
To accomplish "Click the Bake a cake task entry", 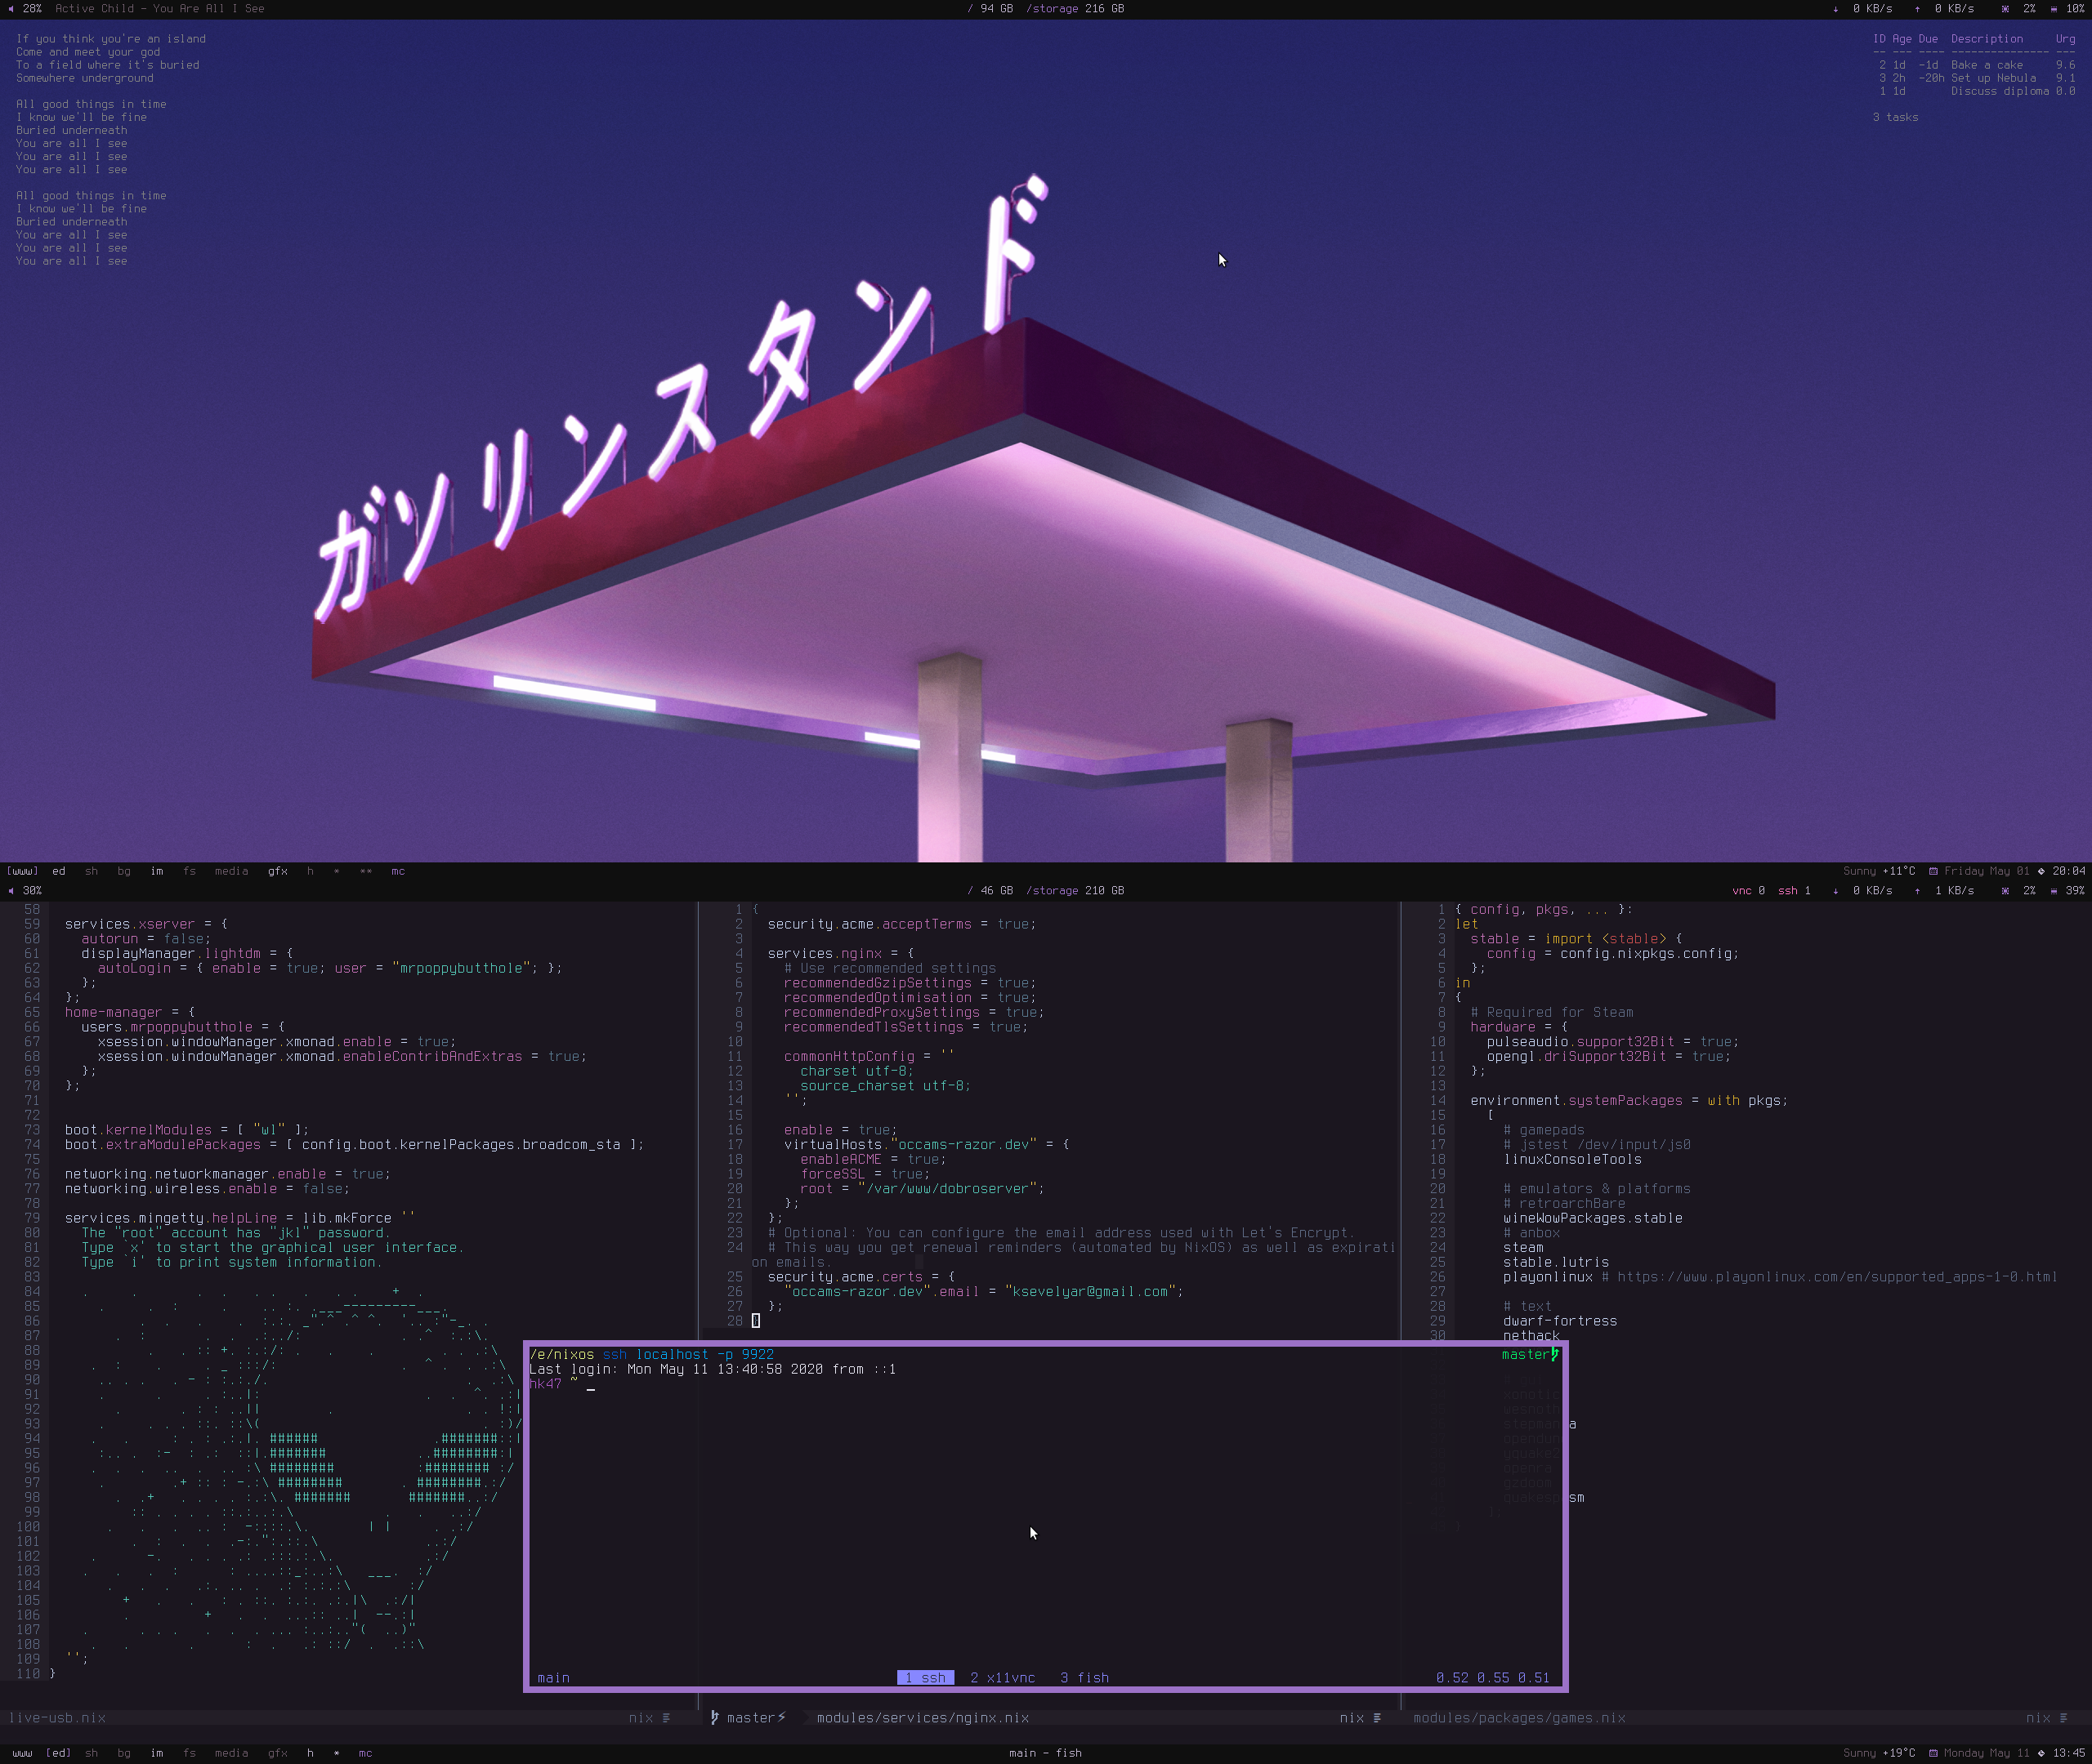I will pyautogui.click(x=1986, y=65).
